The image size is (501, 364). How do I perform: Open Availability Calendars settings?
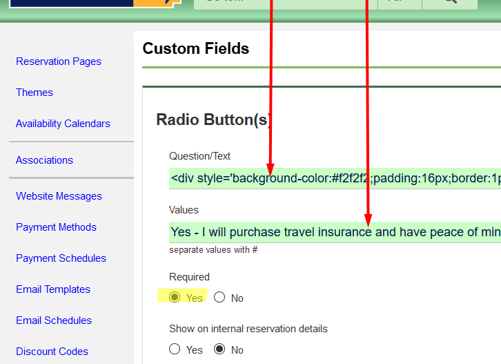pos(63,124)
